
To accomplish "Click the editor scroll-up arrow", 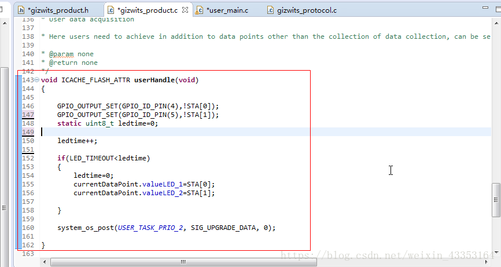I will coord(496,23).
